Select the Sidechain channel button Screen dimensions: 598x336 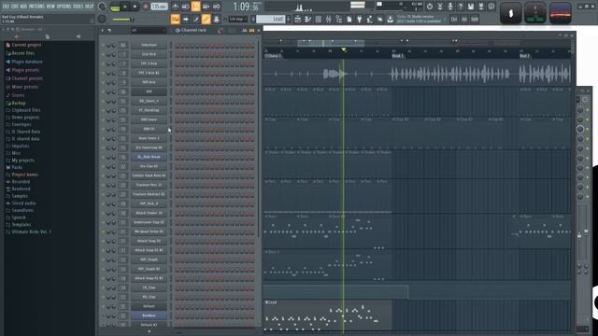pyautogui.click(x=149, y=45)
